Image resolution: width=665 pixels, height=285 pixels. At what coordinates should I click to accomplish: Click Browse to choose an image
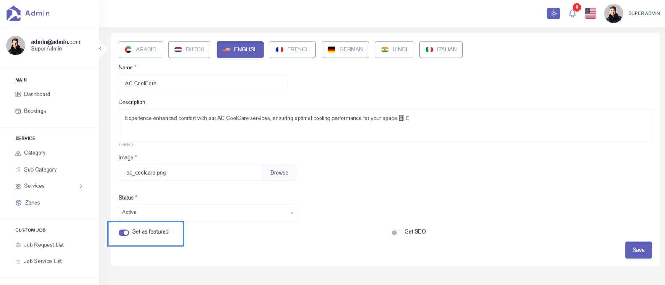(279, 172)
